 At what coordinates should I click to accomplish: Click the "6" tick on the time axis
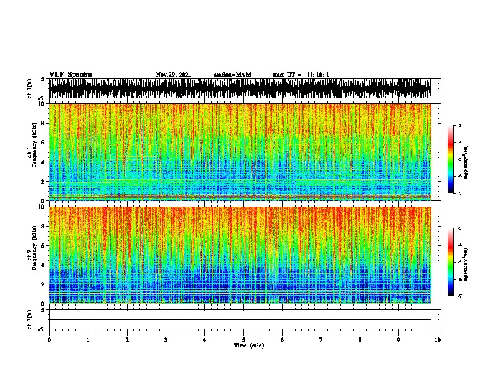(x=283, y=340)
